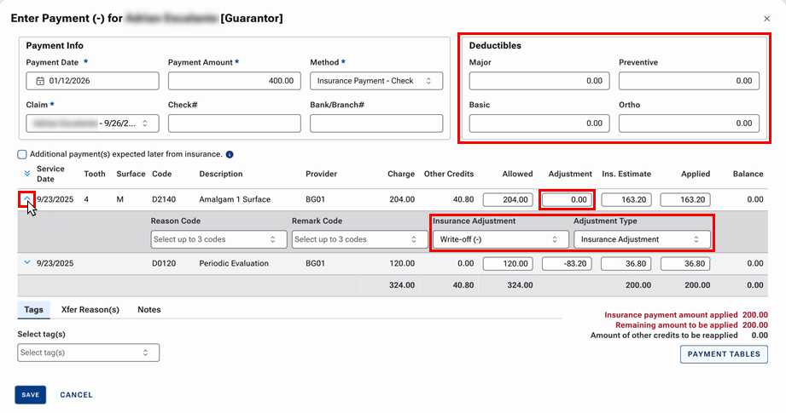Click the Cancel link
This screenshot has height=413, width=786.
click(x=76, y=395)
